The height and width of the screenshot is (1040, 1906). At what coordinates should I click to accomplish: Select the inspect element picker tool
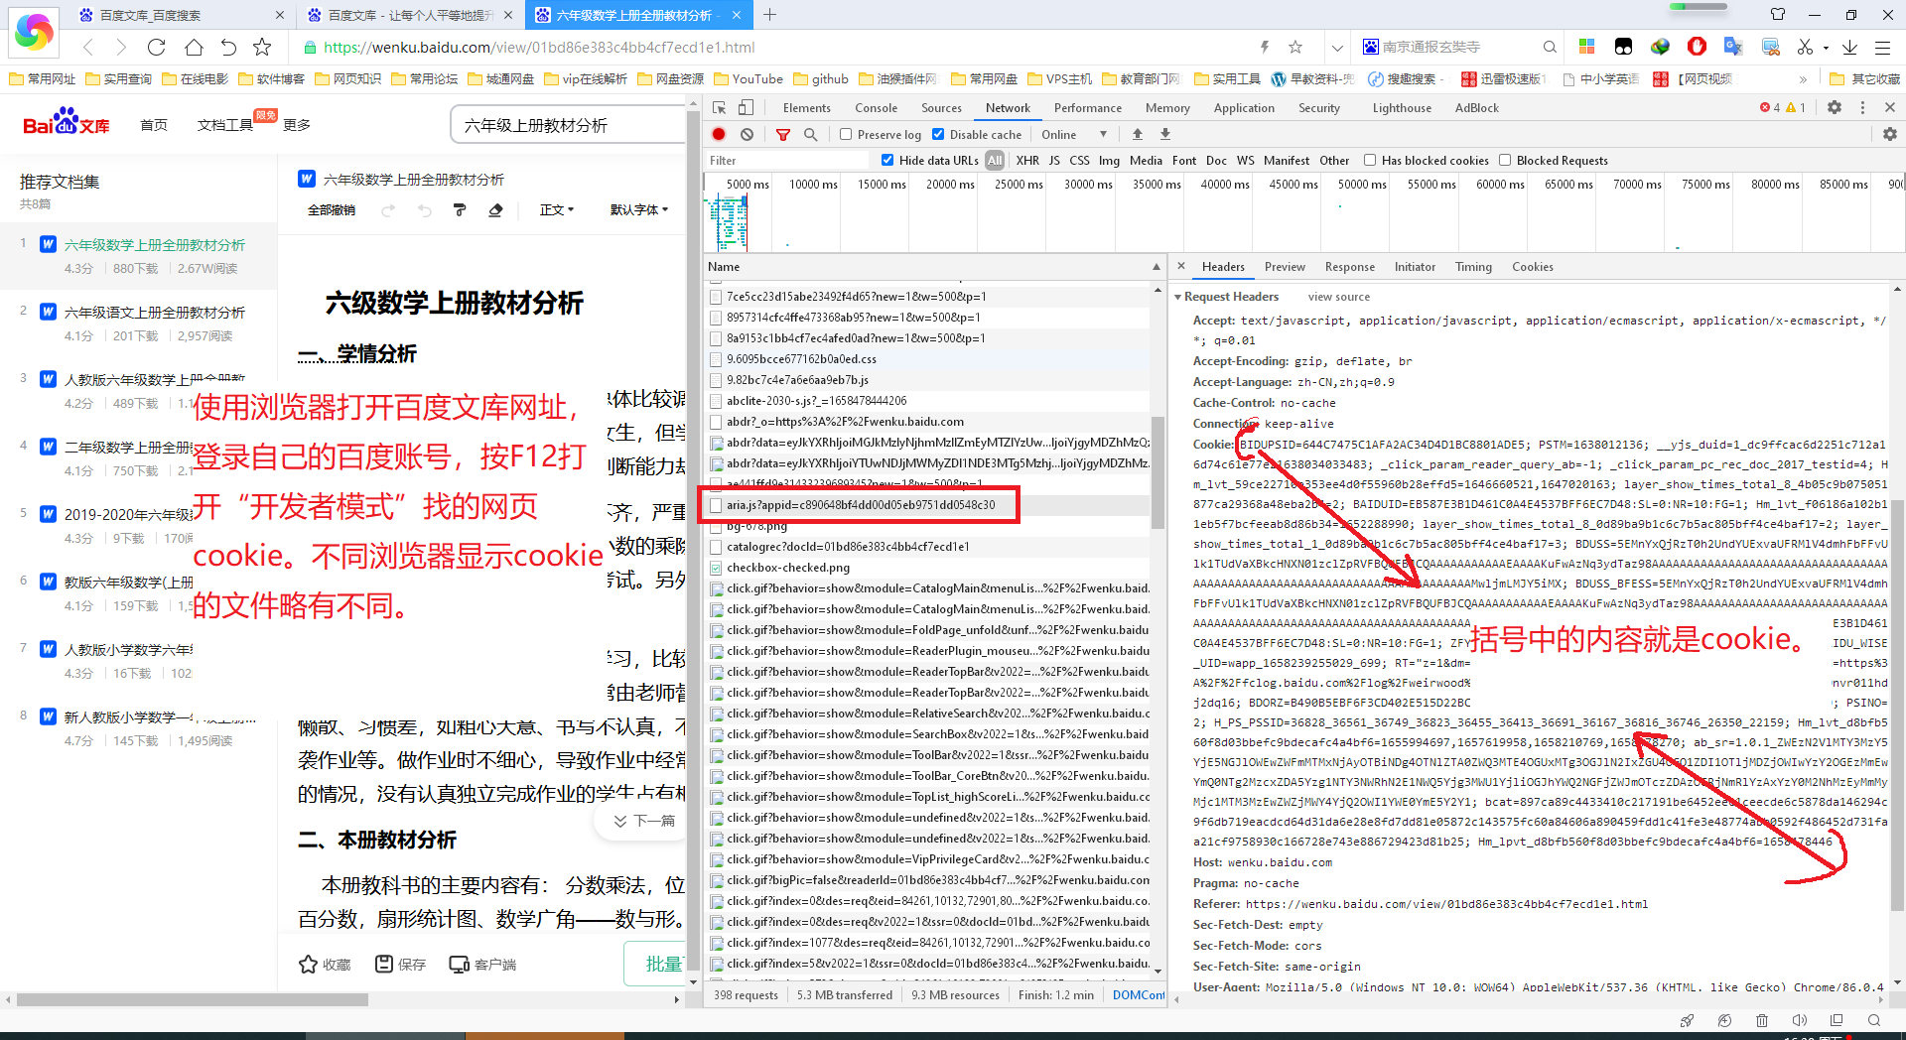tap(720, 108)
